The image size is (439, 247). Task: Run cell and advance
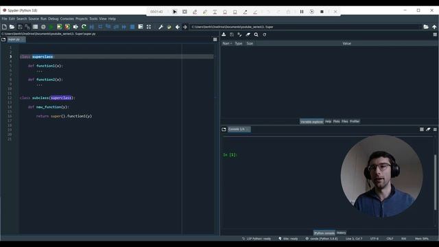click(67, 27)
